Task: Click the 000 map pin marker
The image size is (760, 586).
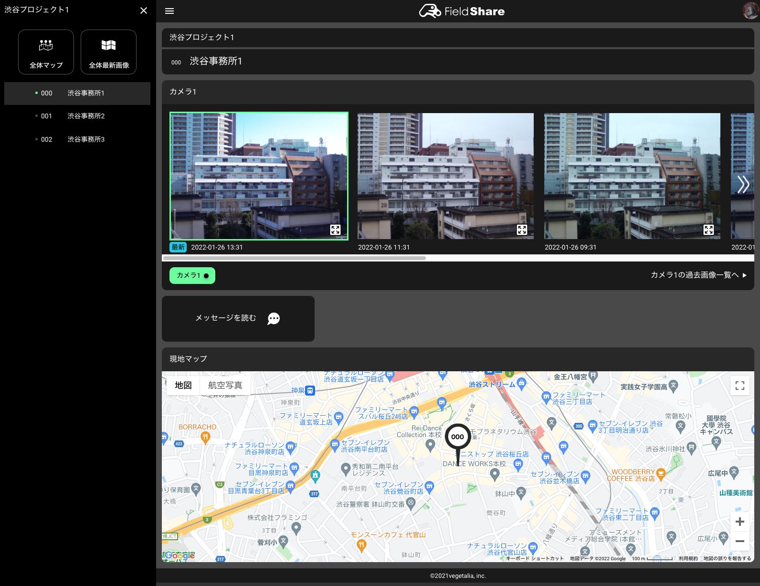Action: pyautogui.click(x=457, y=437)
